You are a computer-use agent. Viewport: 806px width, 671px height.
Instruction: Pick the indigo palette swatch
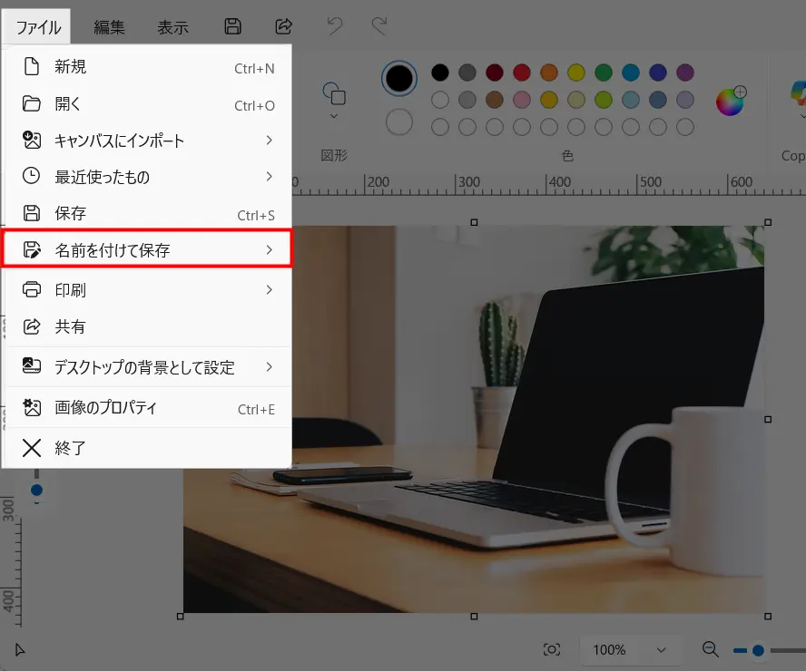click(x=658, y=73)
